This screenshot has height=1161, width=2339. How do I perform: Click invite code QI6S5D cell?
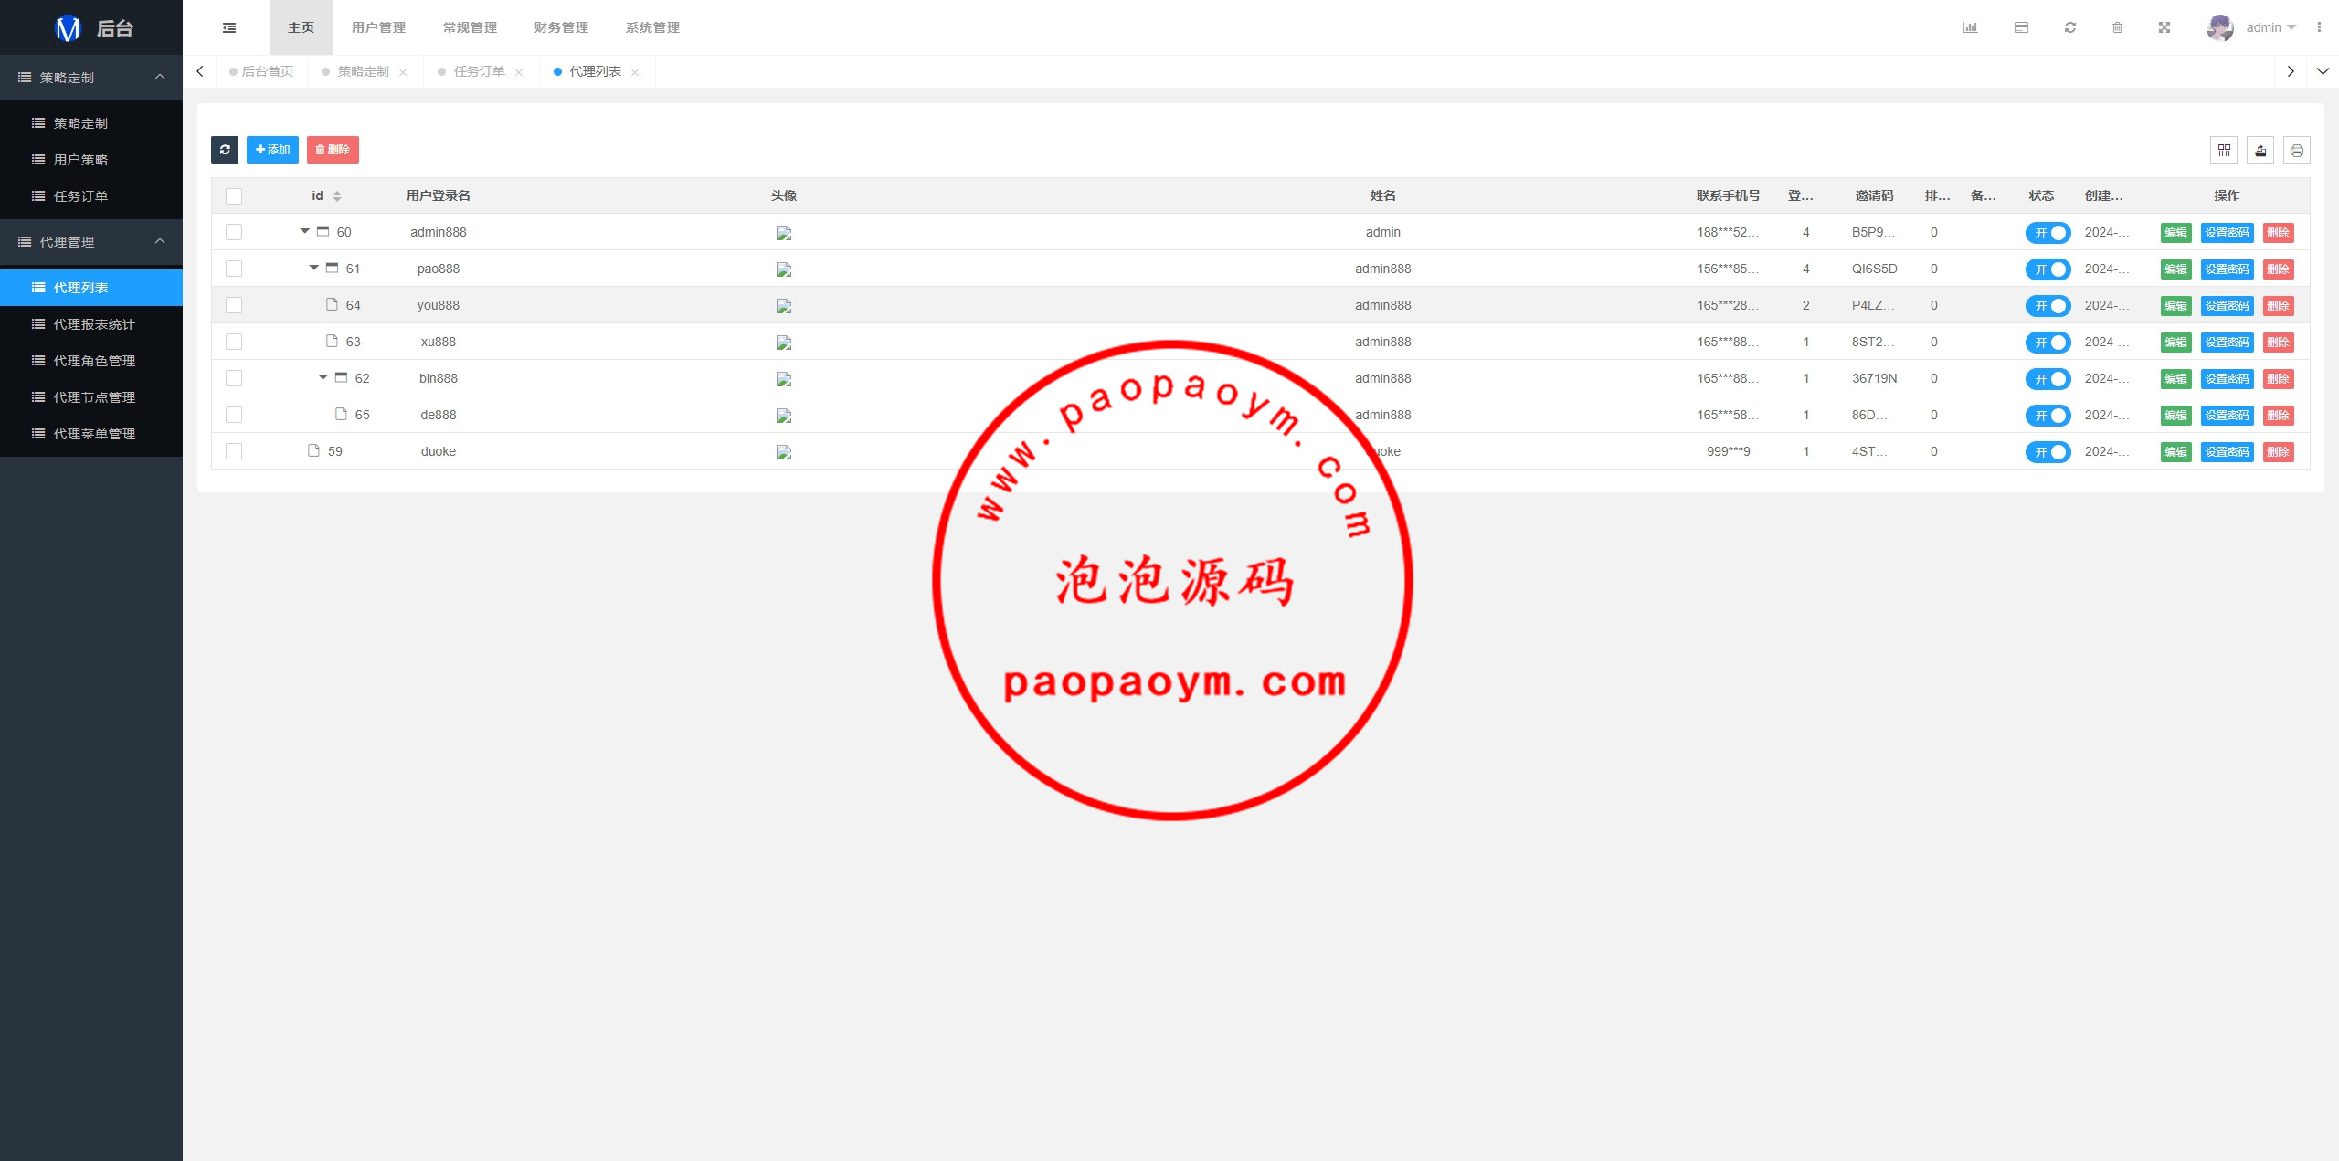click(1874, 269)
